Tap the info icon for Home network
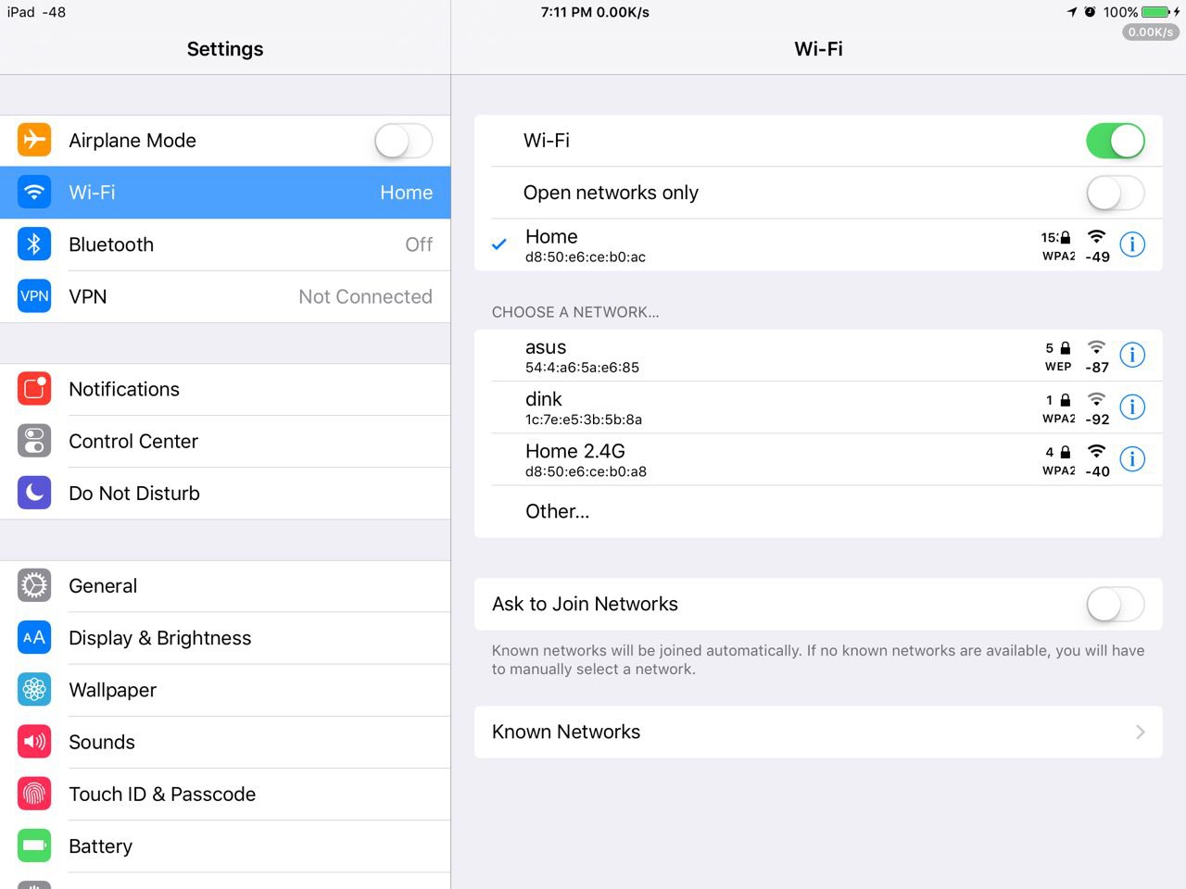The width and height of the screenshot is (1186, 889). point(1132,244)
